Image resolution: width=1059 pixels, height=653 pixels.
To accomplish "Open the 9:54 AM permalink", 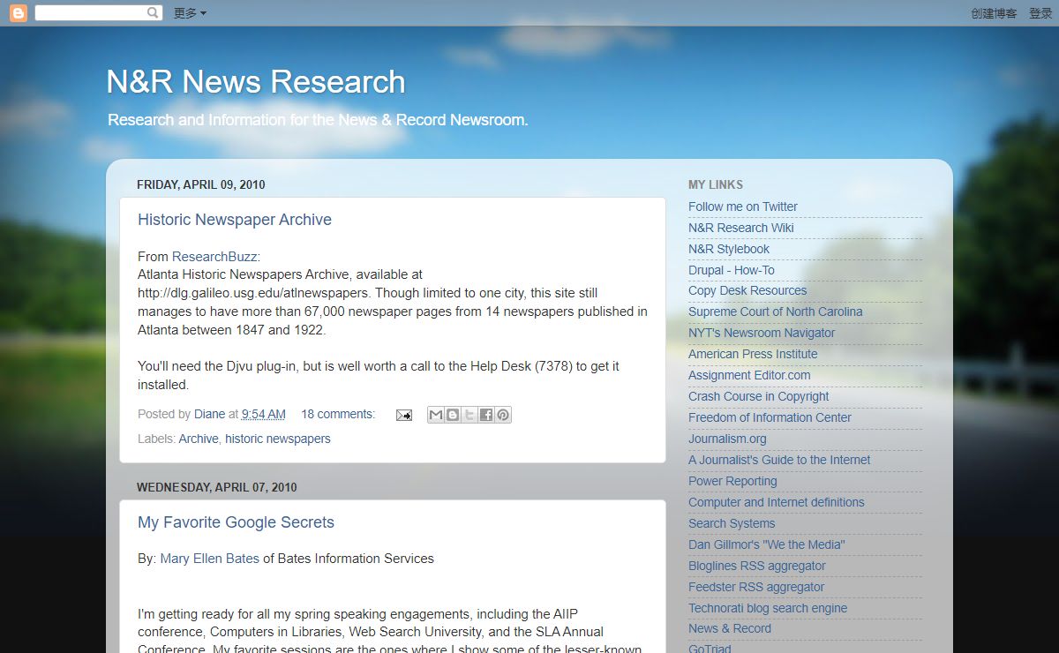I will point(264,414).
